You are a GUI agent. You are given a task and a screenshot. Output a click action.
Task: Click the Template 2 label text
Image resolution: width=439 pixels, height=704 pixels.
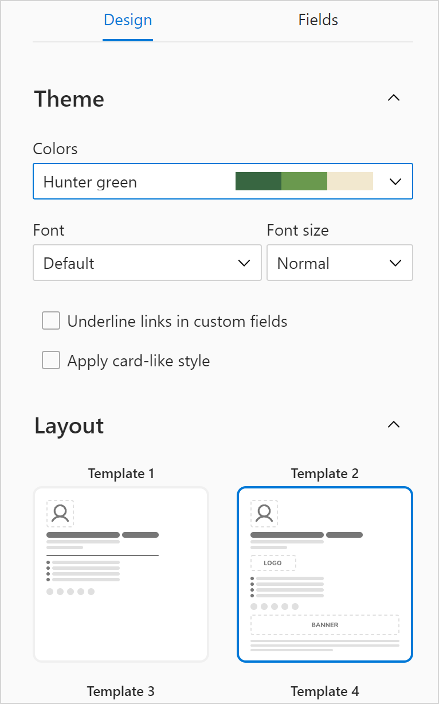click(325, 474)
